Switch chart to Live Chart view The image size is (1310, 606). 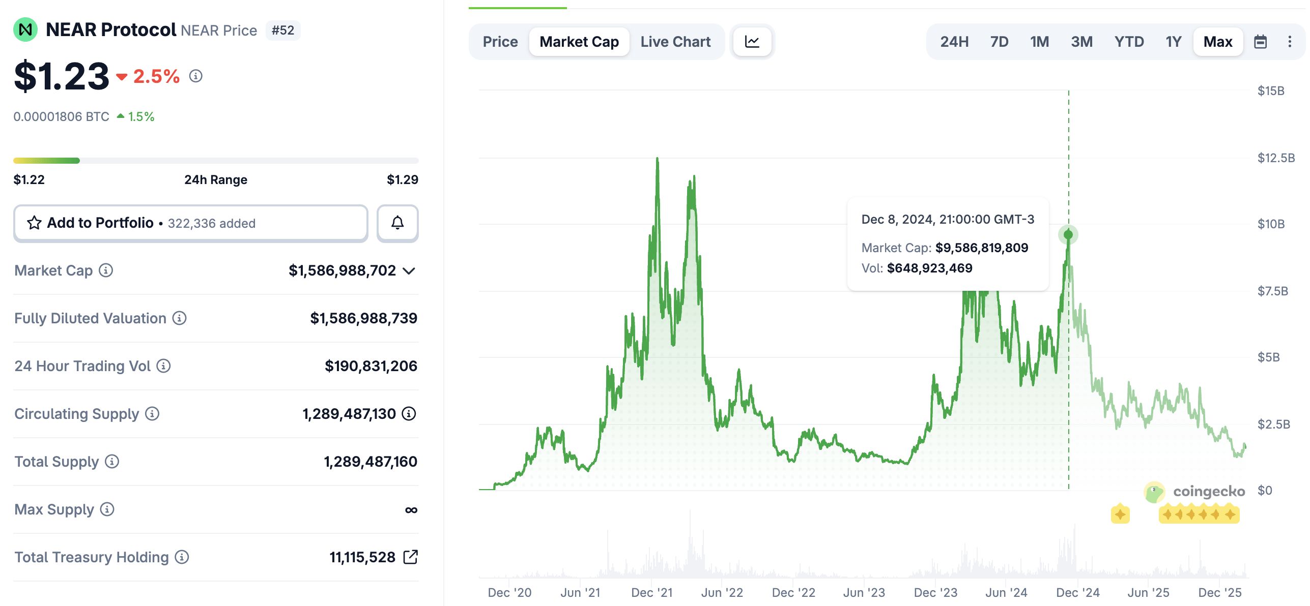pyautogui.click(x=675, y=42)
